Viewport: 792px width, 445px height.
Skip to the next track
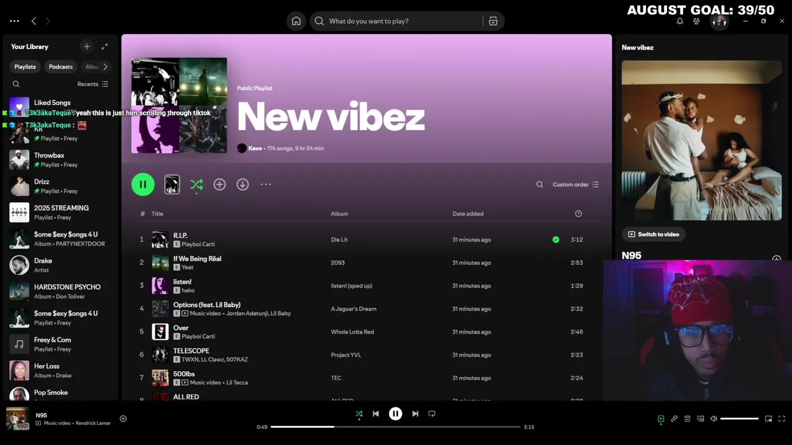(415, 413)
